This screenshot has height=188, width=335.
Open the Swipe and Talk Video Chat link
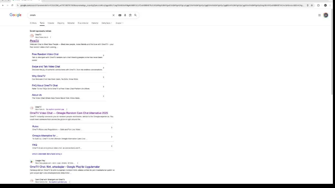(x=46, y=67)
